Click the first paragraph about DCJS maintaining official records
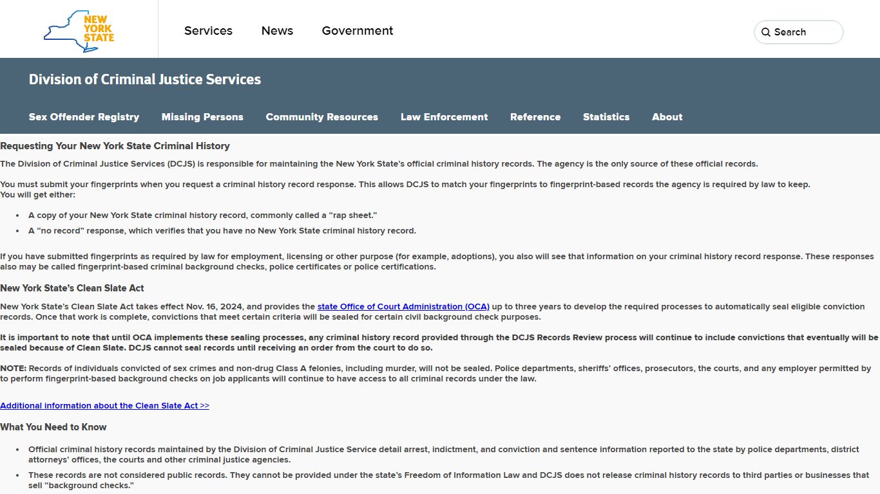 click(x=379, y=164)
